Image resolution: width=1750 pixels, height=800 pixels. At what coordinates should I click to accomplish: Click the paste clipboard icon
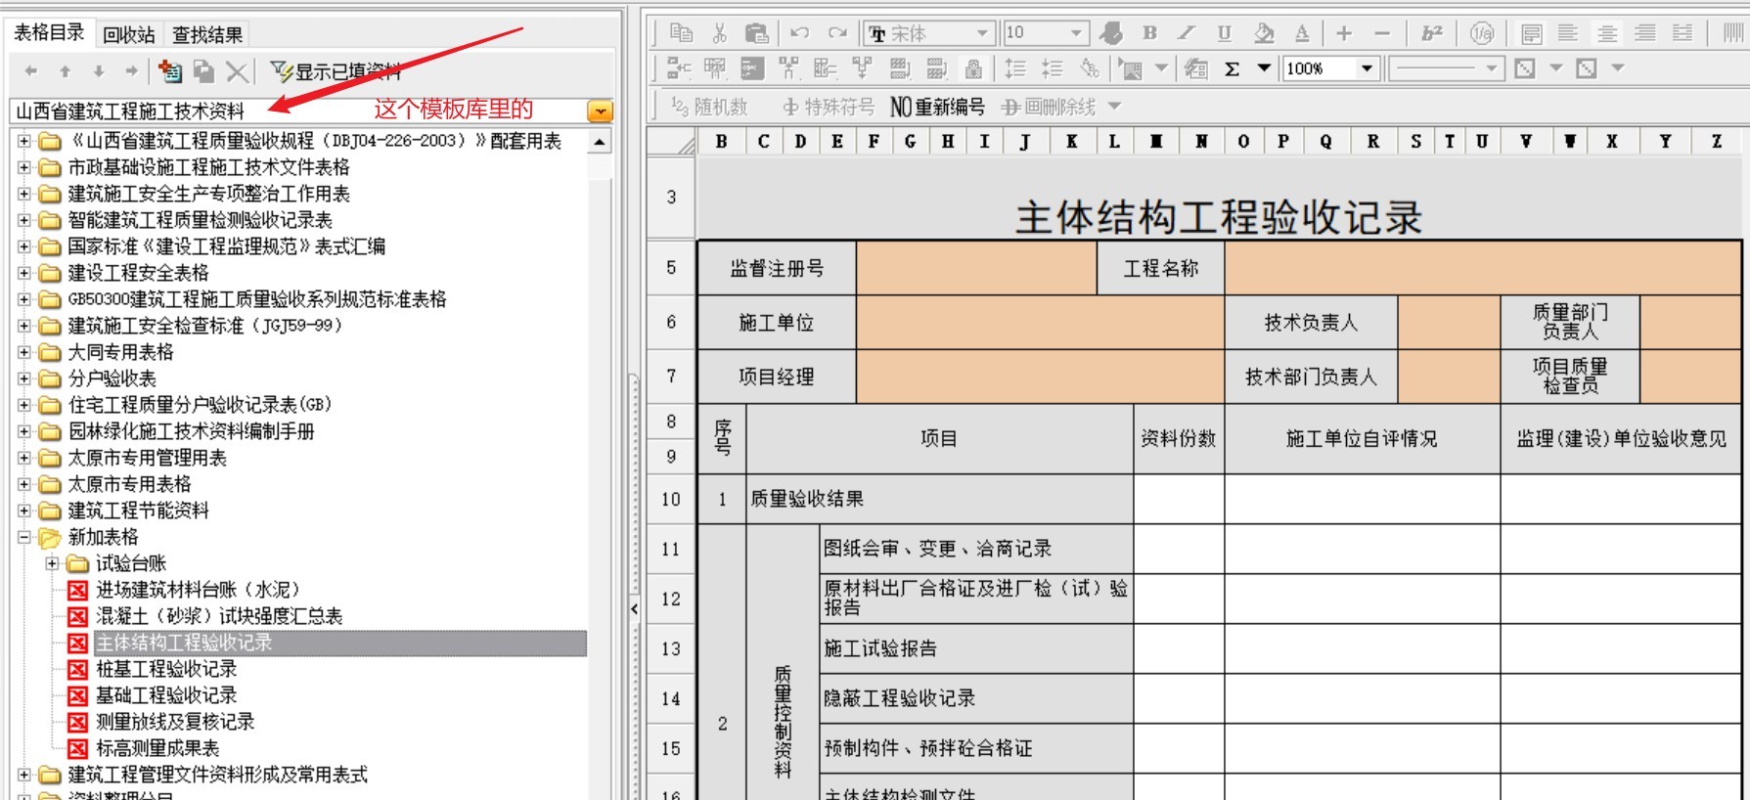757,33
